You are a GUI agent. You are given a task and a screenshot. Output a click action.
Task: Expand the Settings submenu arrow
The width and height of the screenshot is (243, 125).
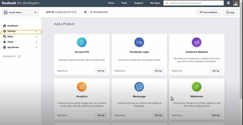click(36, 31)
